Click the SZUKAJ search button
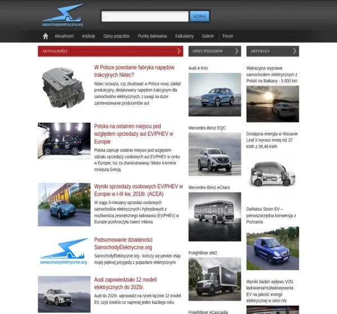Screen dimensions: 337x314 [199, 16]
